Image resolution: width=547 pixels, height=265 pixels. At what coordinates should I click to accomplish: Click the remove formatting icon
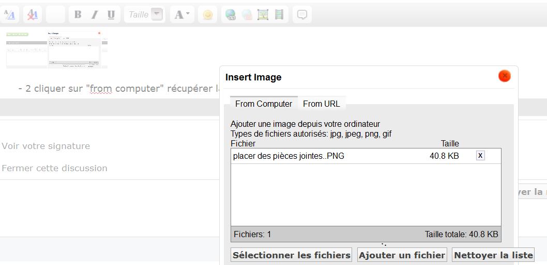tap(32, 15)
